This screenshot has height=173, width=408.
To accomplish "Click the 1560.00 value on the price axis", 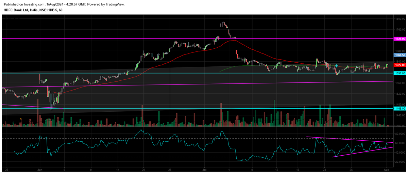I will (400, 83).
